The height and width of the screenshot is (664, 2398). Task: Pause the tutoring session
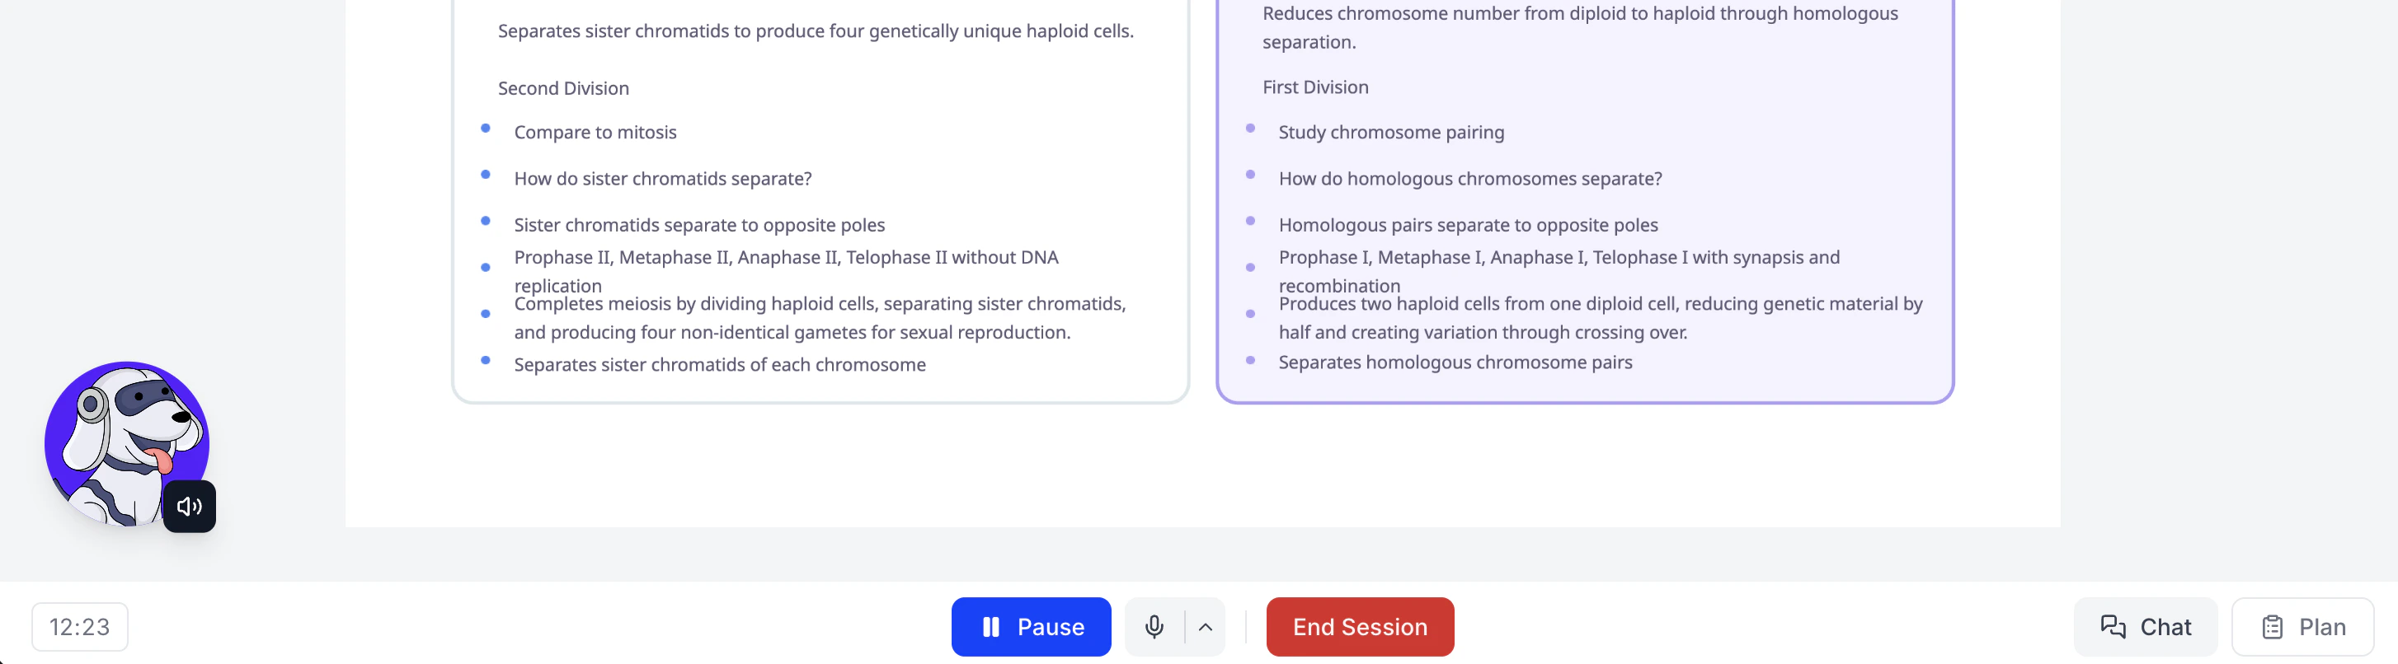[x=1031, y=627]
